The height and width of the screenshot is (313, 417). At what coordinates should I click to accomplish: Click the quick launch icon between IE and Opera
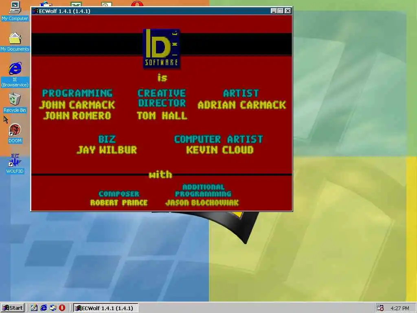[53, 308]
